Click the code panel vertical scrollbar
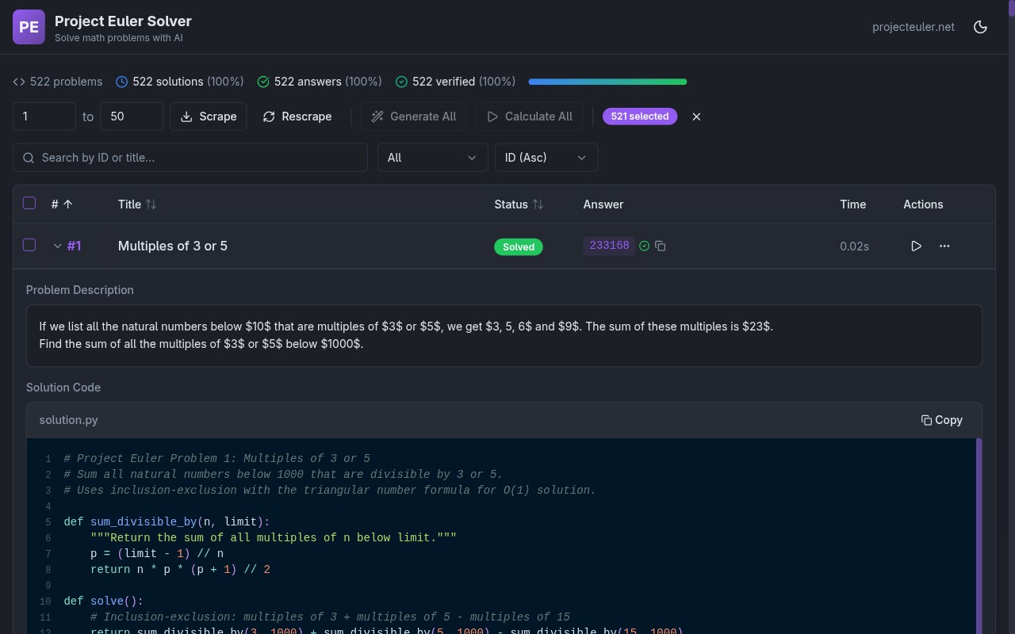 979,536
